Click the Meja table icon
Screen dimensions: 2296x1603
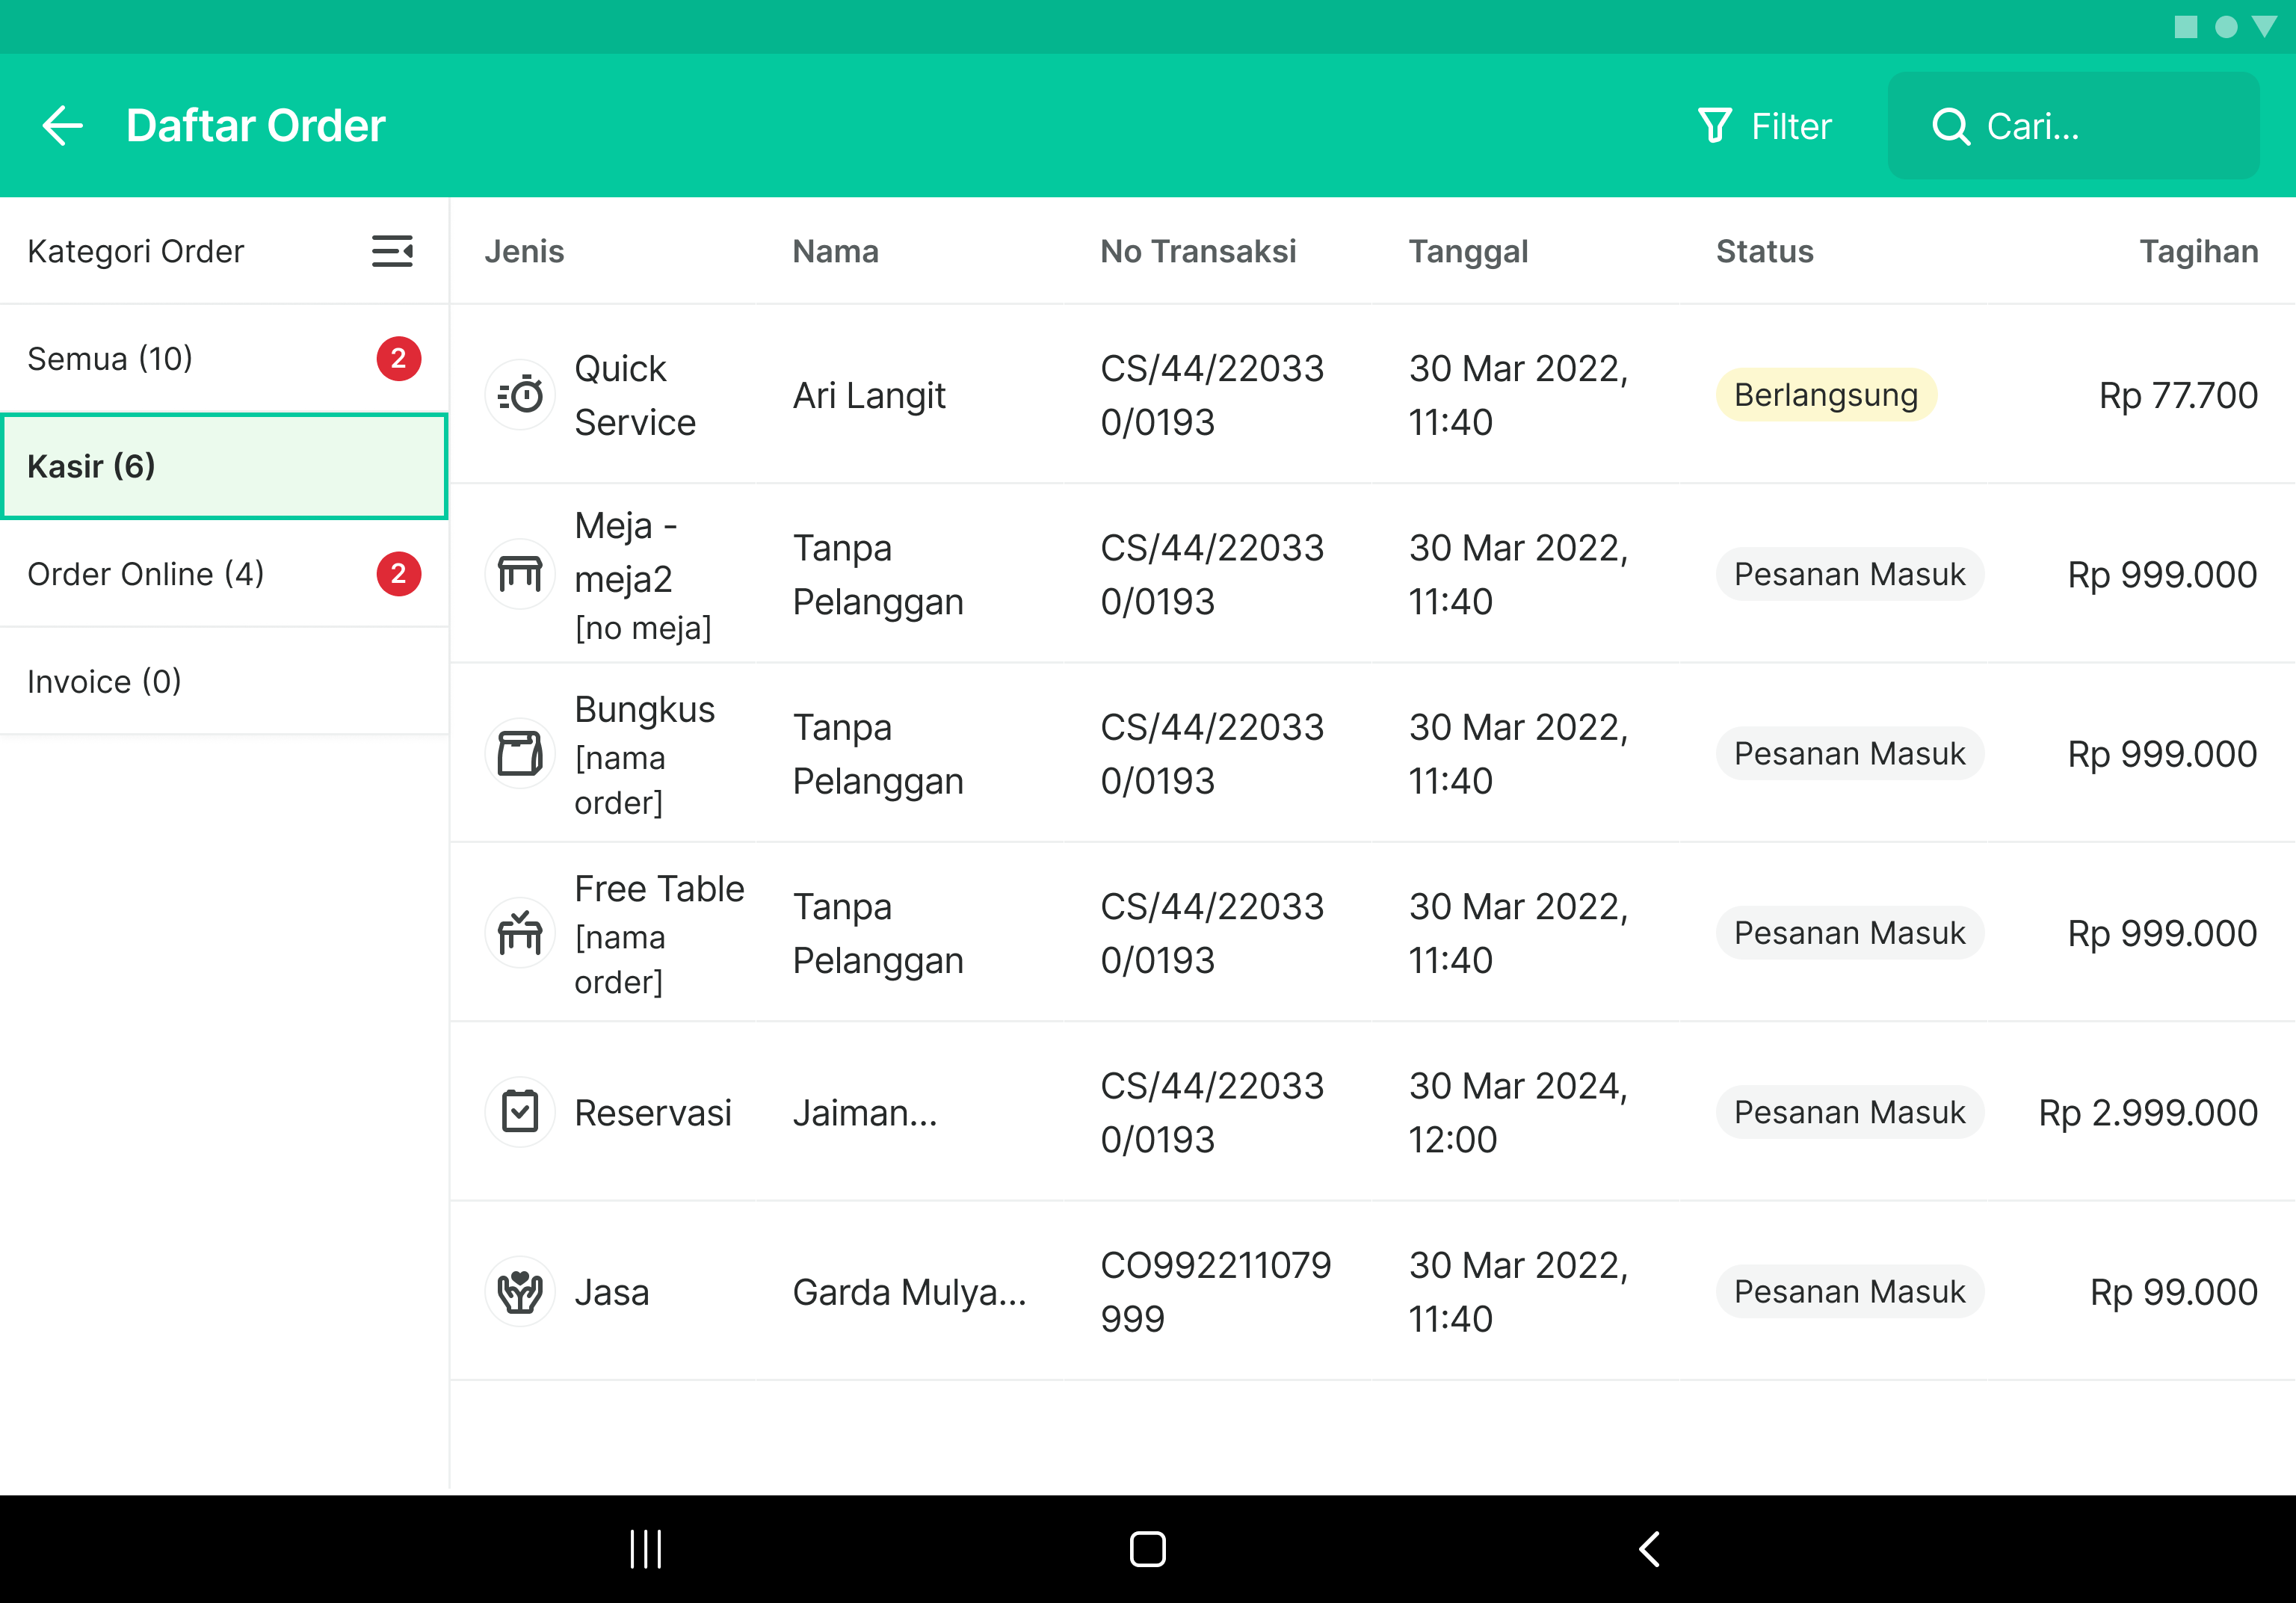tap(520, 574)
